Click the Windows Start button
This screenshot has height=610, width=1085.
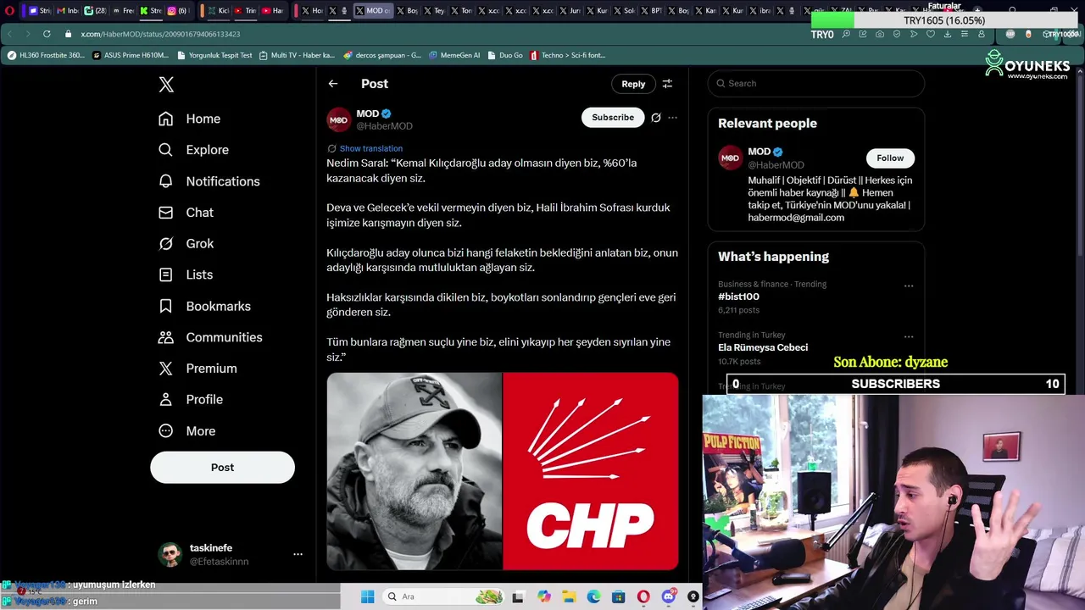[367, 597]
